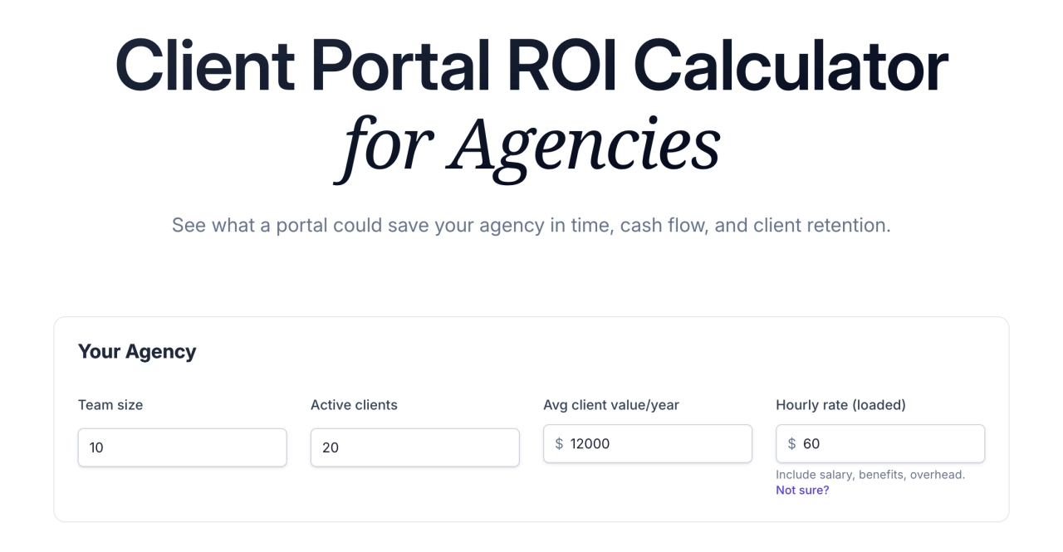Viewport: 1063px width, 552px height.
Task: Click the italic "for Agencies" heading text
Action: pyautogui.click(x=531, y=146)
